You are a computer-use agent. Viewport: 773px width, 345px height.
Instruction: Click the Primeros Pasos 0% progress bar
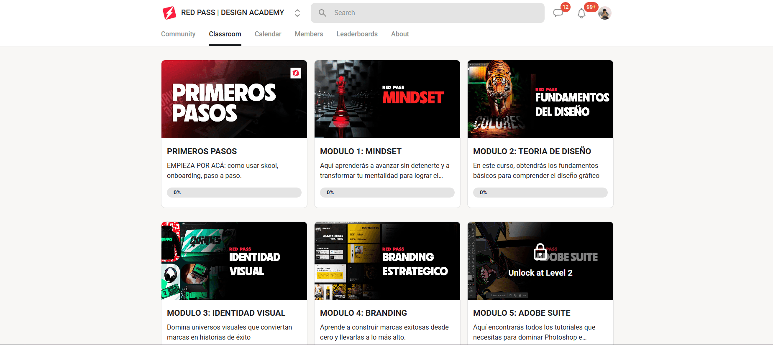point(234,193)
